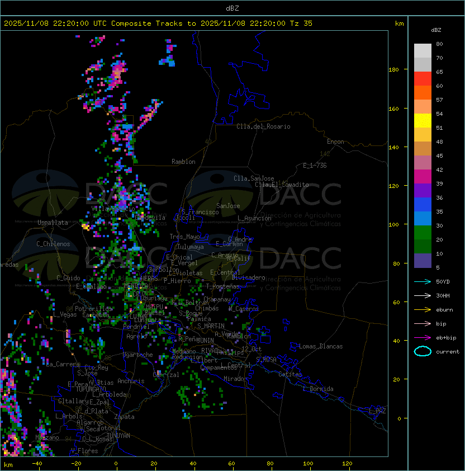Click the pink bip arrow icon

click(x=423, y=324)
